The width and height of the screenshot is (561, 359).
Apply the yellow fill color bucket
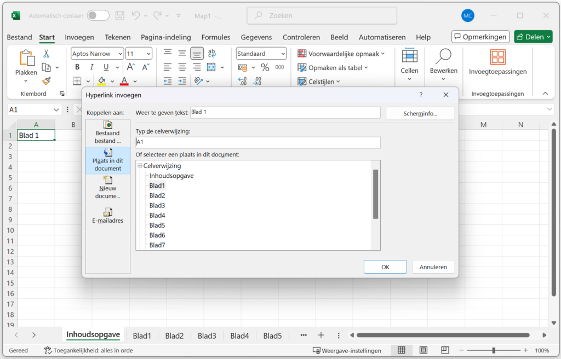tap(101, 81)
